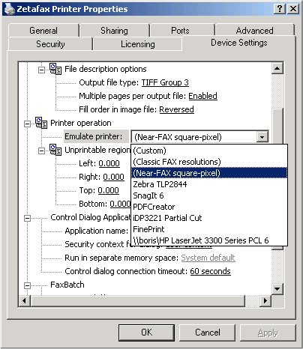Viewport: 303px width, 349px height.
Task: Click the Reversed fill order value
Action: click(x=176, y=109)
